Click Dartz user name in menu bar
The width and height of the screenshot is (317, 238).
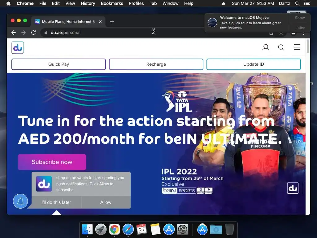click(284, 3)
